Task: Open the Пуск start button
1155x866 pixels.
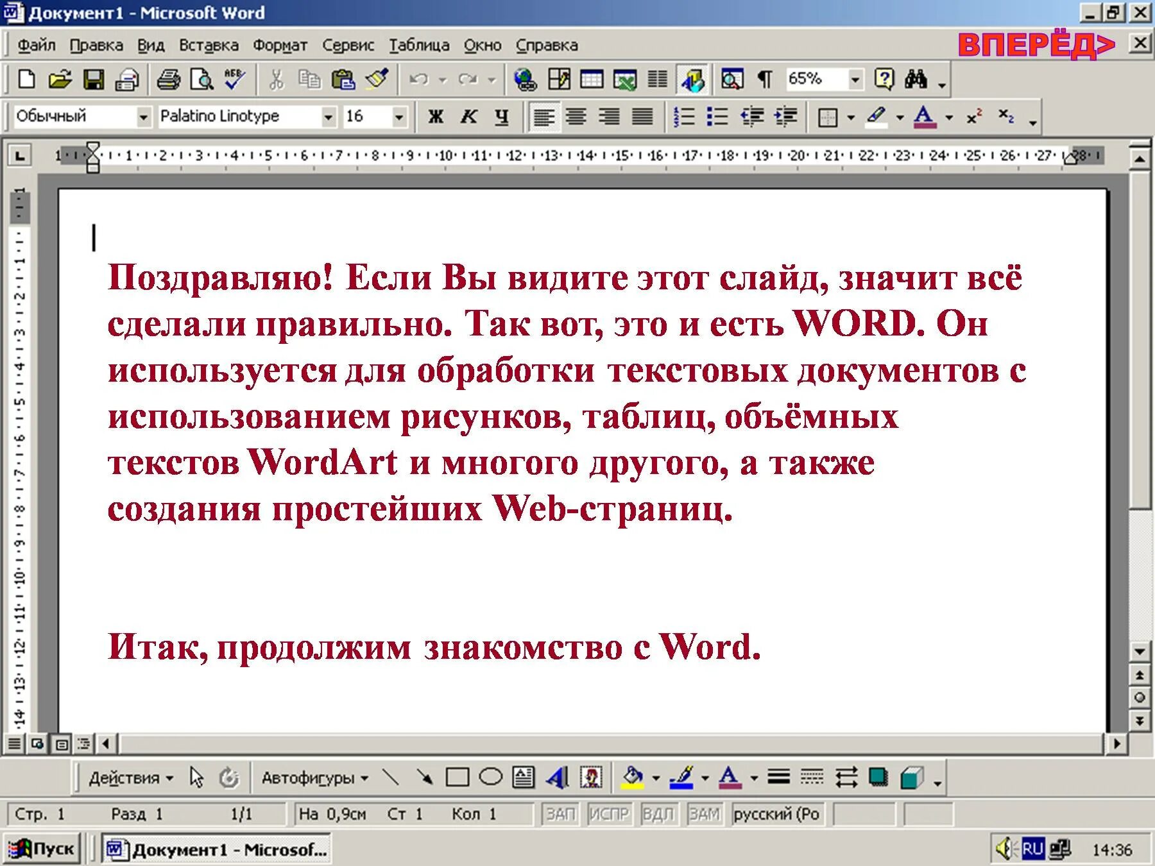Action: tap(42, 849)
